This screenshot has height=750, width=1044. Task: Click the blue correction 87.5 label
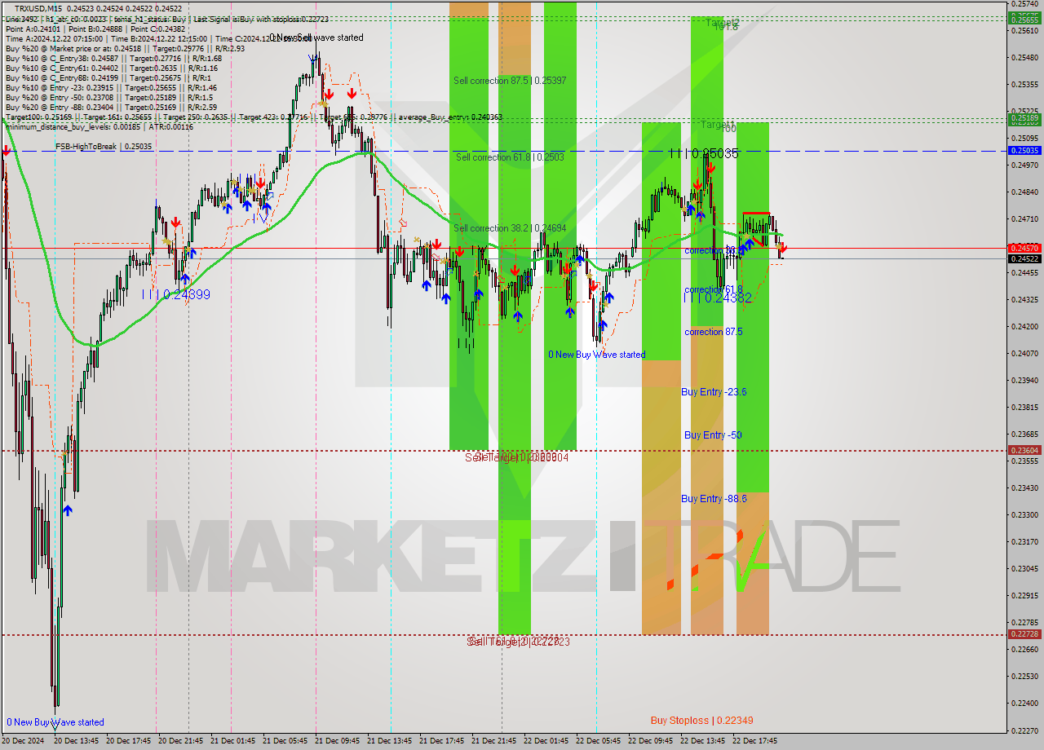pos(714,332)
